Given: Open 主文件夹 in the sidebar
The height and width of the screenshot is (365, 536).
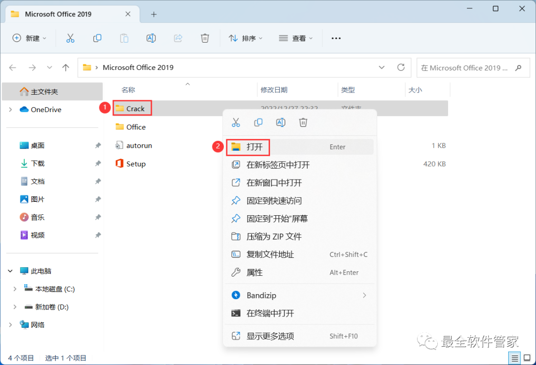Looking at the screenshot, I should 52,92.
